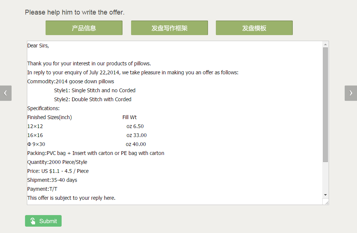Click the "Packing:PVC bag" line

(96, 153)
